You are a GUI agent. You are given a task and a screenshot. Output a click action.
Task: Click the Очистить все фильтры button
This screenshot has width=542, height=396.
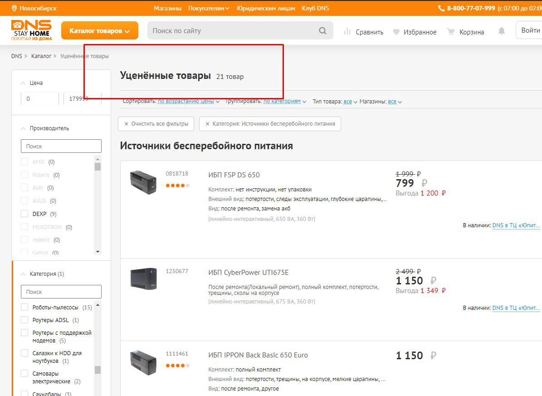(x=156, y=124)
